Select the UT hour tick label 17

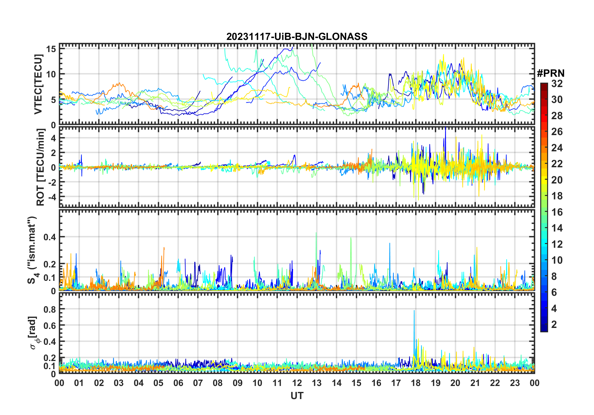(x=396, y=383)
